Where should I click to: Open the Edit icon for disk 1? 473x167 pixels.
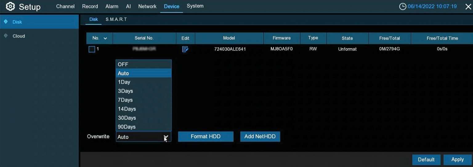[185, 49]
